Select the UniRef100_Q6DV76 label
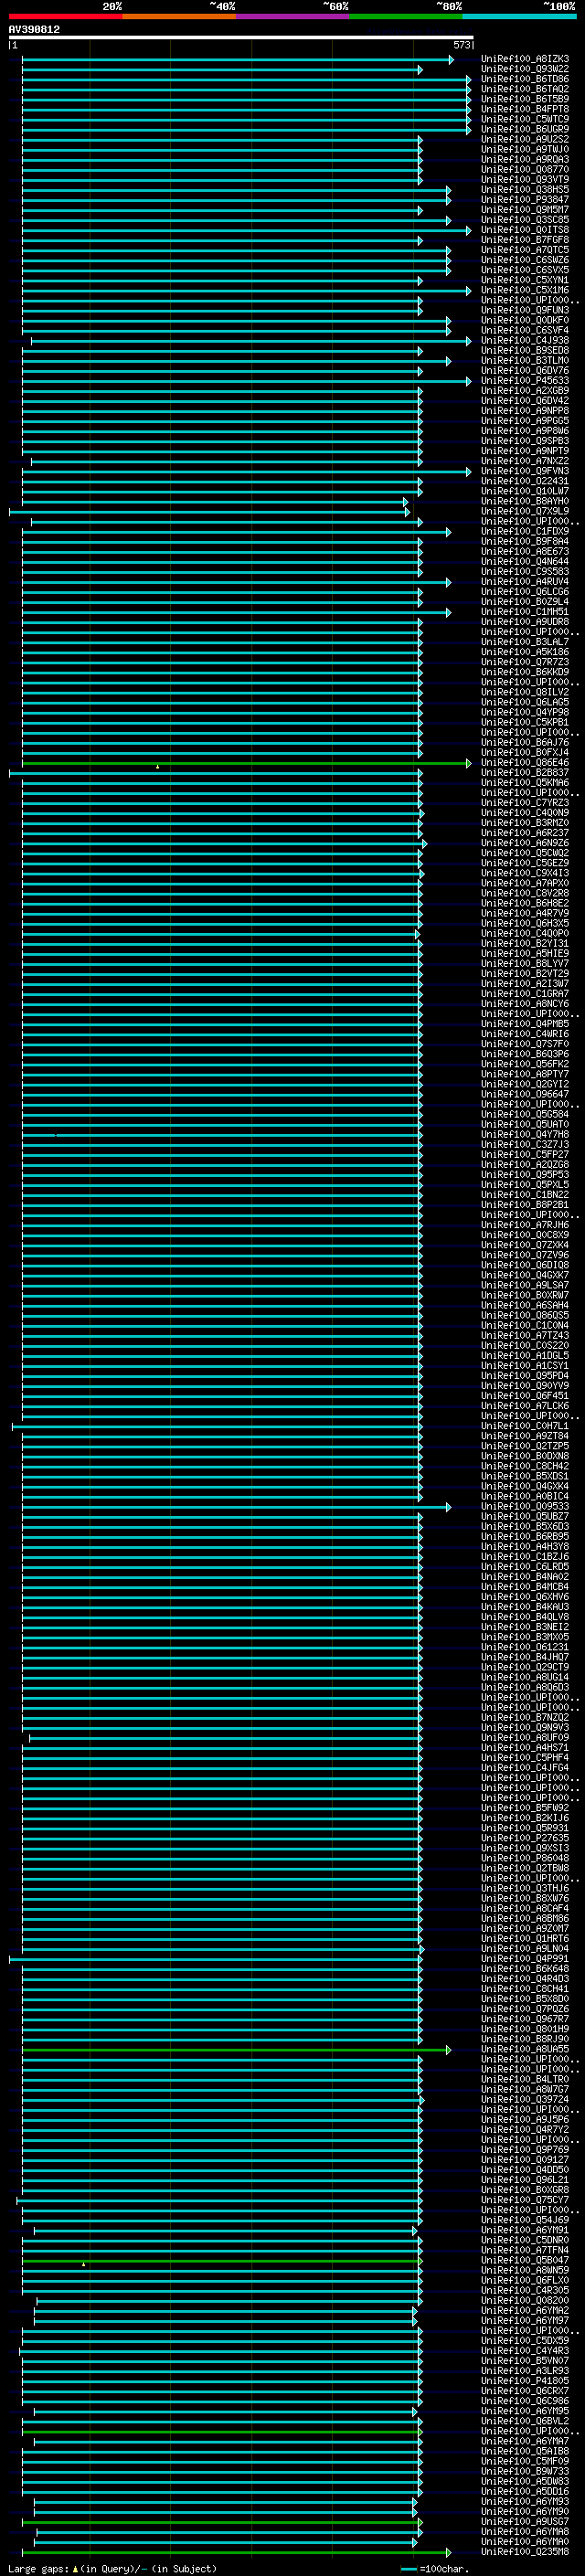Screen dimensions: 585x2576 [525, 371]
